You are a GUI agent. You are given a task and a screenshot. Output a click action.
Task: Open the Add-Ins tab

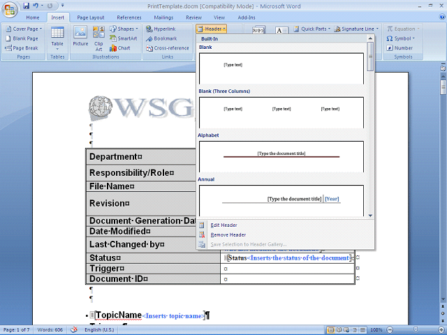point(247,17)
